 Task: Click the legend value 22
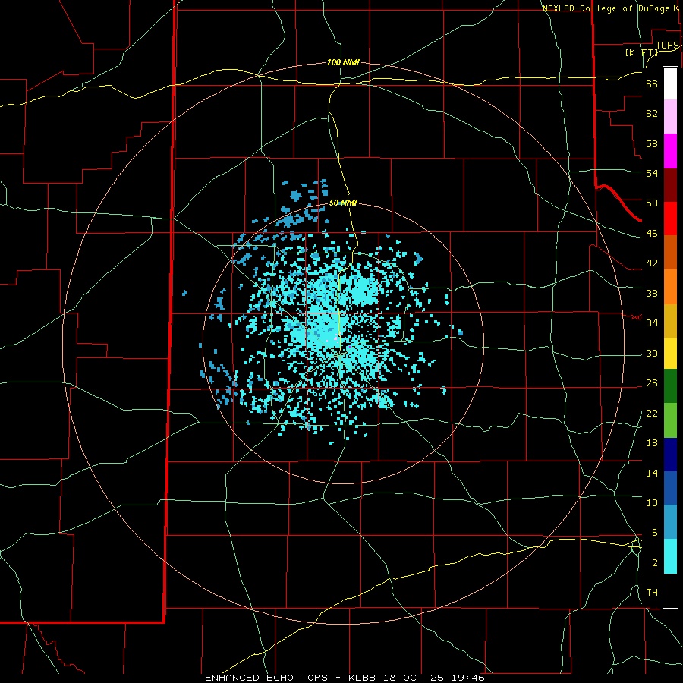(652, 413)
